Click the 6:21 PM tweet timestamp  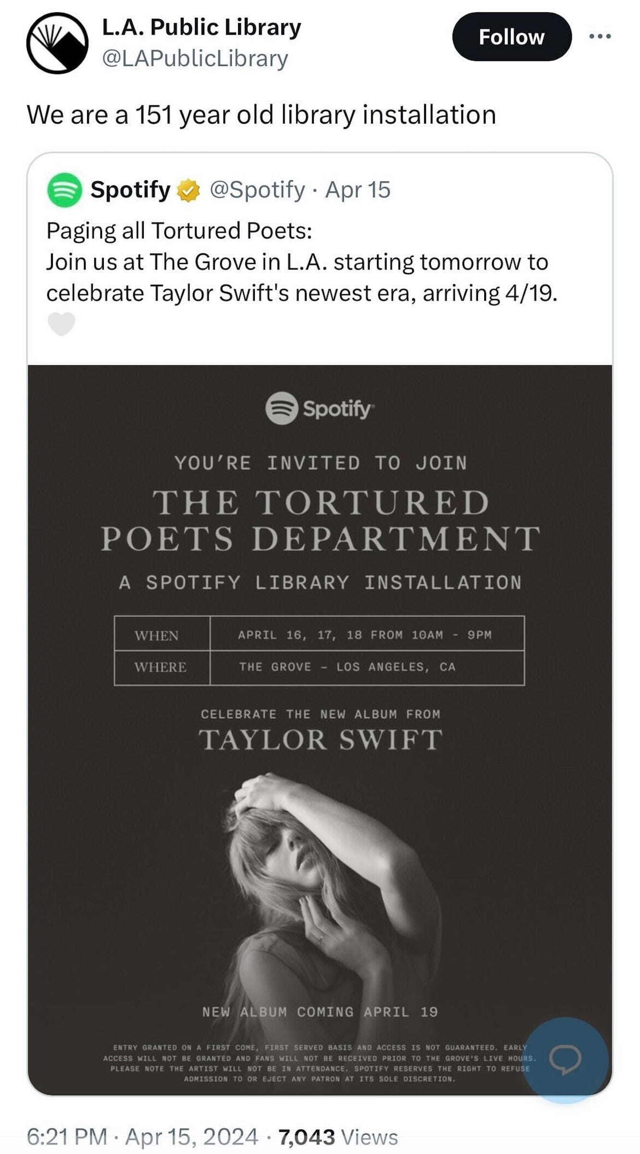pos(66,1137)
